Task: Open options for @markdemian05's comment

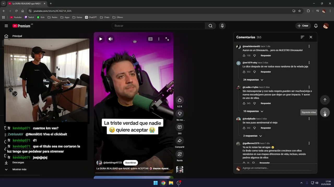Action: pyautogui.click(x=309, y=46)
